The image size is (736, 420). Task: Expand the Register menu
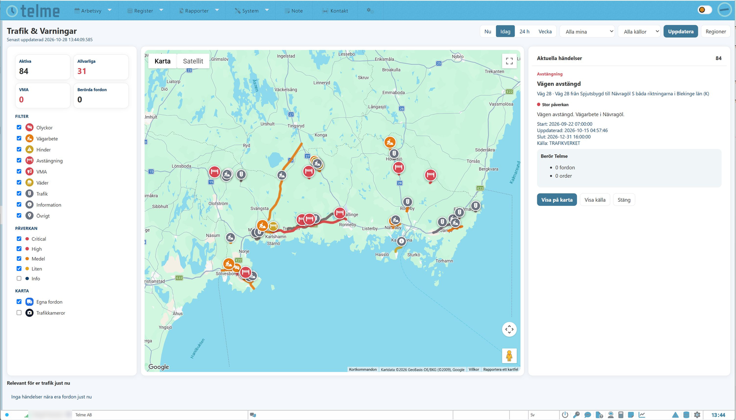click(145, 11)
